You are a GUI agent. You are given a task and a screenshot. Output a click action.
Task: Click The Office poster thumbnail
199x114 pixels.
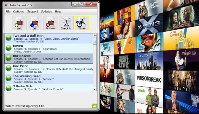149,61
